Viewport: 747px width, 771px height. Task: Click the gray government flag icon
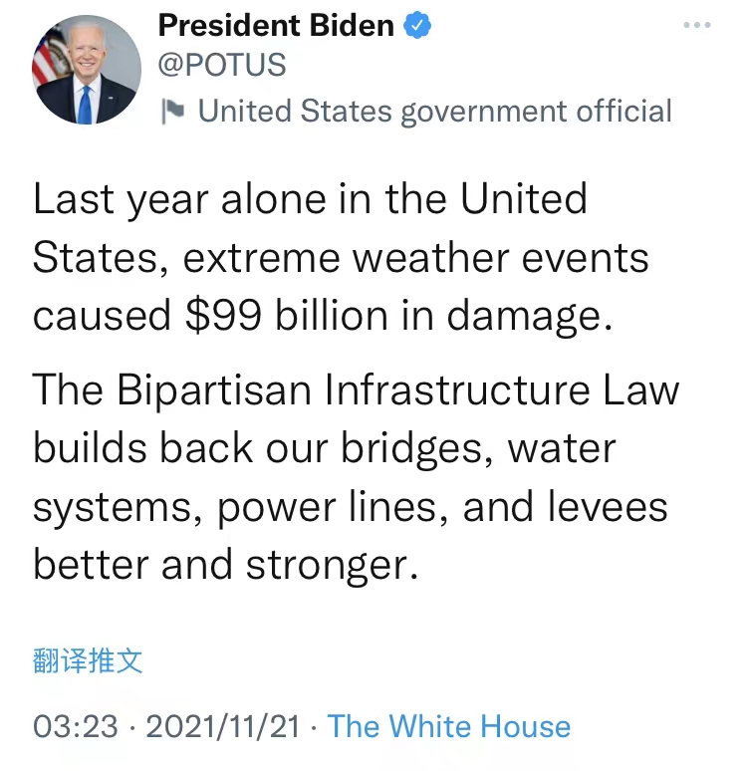(173, 111)
